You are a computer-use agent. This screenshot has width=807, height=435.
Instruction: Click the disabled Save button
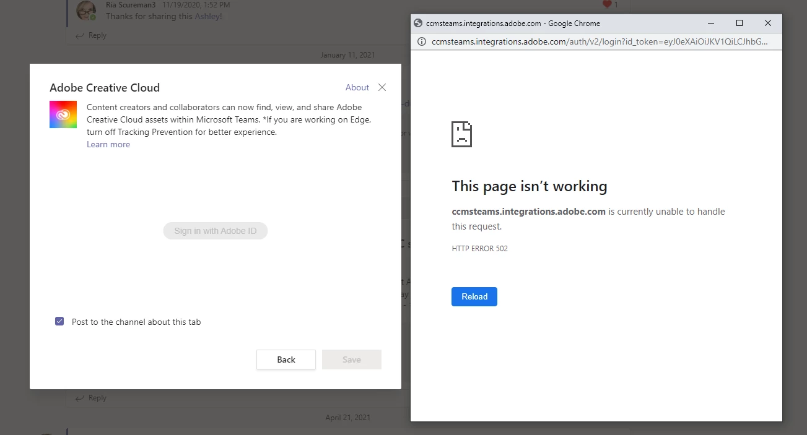point(352,360)
